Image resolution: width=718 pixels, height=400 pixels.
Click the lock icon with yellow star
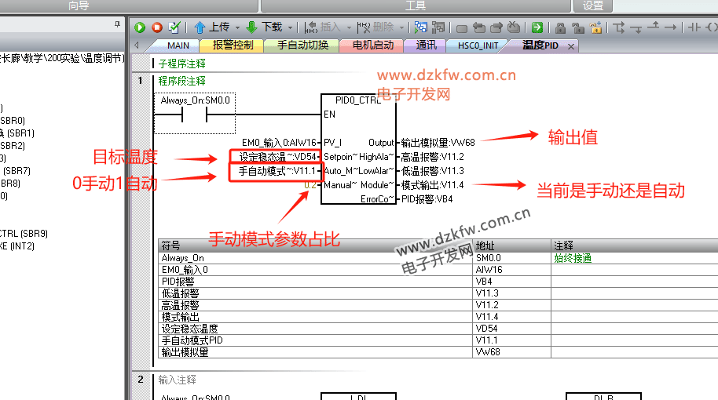point(596,27)
